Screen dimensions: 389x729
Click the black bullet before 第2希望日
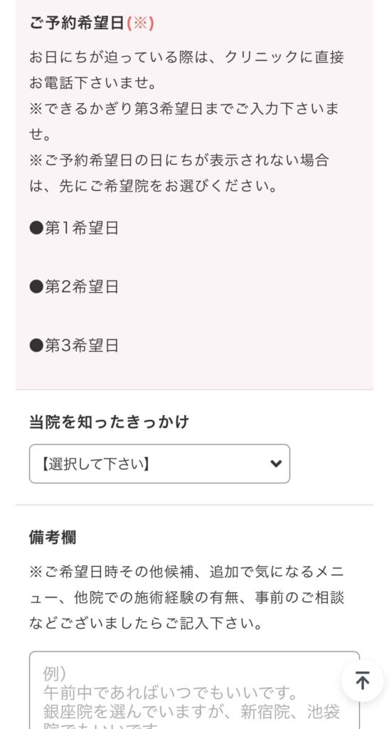(x=36, y=287)
